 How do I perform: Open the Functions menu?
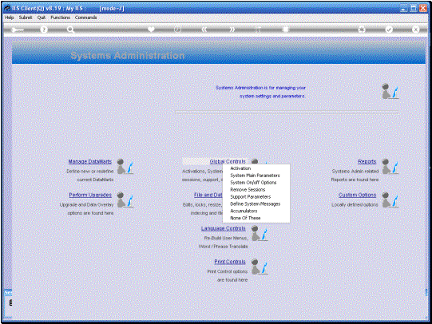[61, 18]
